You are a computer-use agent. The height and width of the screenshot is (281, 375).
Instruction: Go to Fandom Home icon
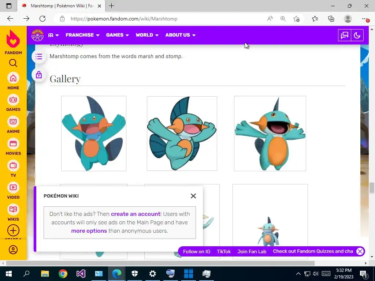(13, 78)
